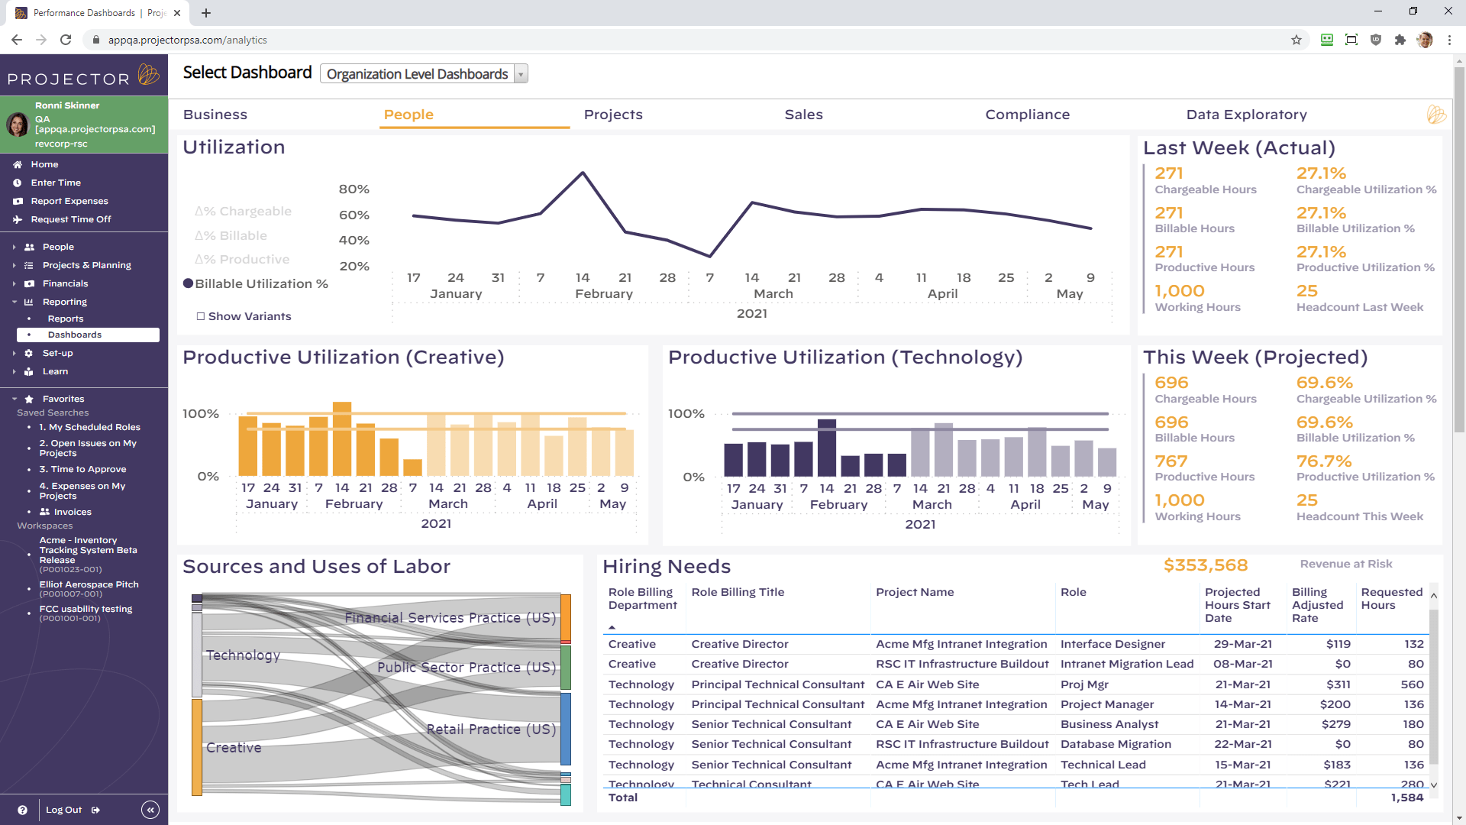
Task: Toggle the Δ% Chargeable series in Utilization legend
Action: [x=243, y=211]
